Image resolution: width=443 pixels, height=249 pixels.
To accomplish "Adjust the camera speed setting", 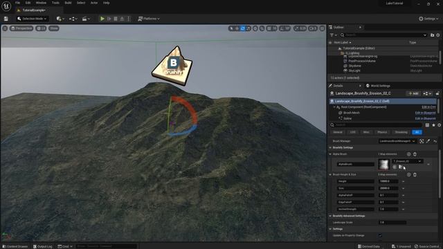I will coord(313,28).
